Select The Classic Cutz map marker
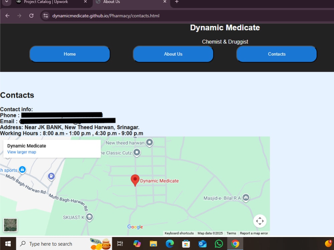Image resolution: width=334 pixels, height=250 pixels. pos(137,152)
